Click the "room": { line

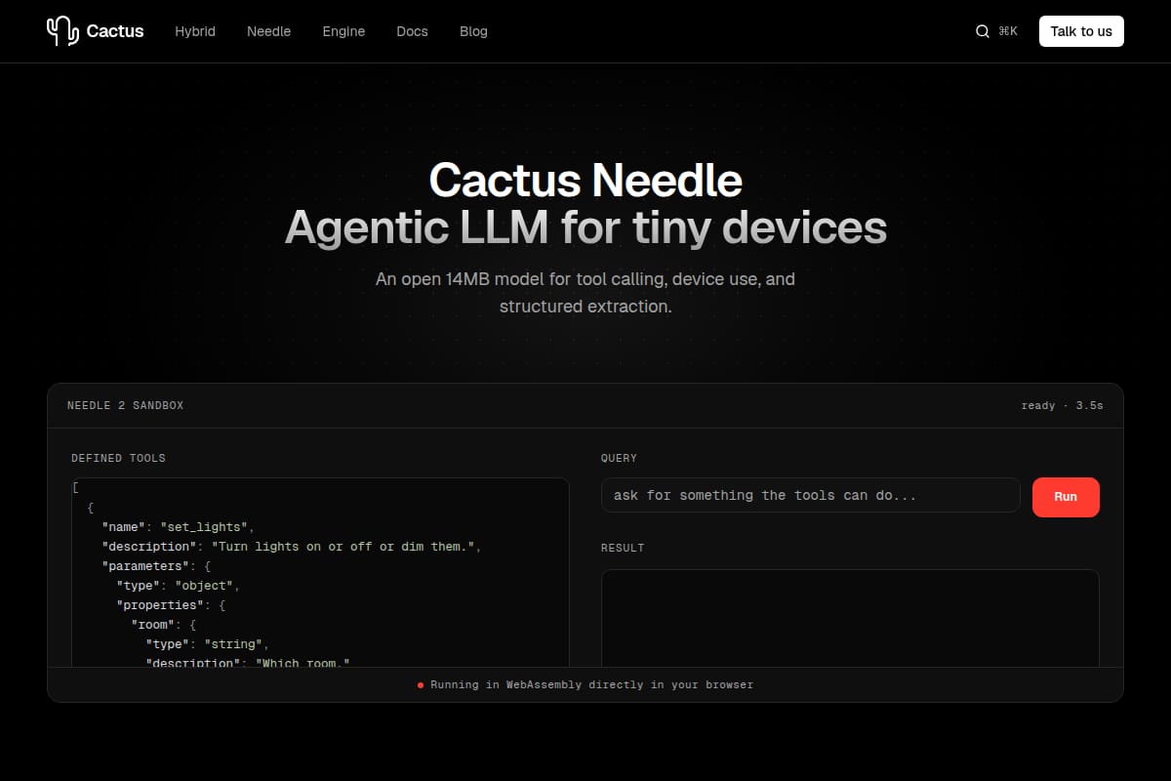pos(164,625)
